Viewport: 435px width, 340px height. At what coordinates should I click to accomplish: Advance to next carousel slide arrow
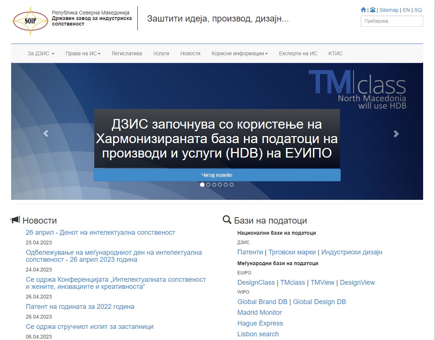[396, 133]
